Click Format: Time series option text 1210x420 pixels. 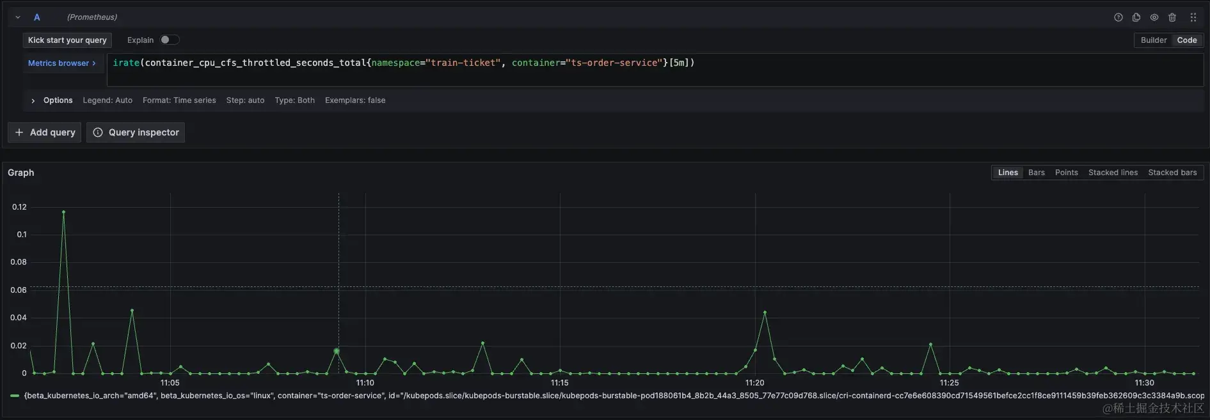[179, 100]
